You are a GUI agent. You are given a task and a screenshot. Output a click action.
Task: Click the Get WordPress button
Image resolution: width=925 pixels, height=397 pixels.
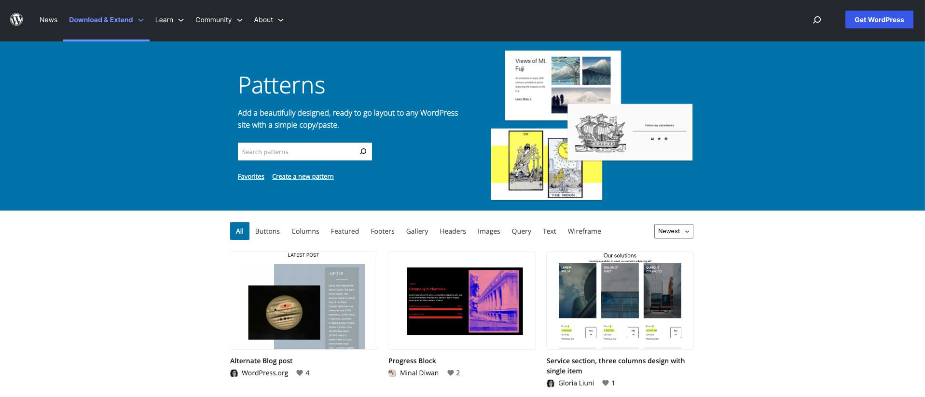pyautogui.click(x=879, y=20)
